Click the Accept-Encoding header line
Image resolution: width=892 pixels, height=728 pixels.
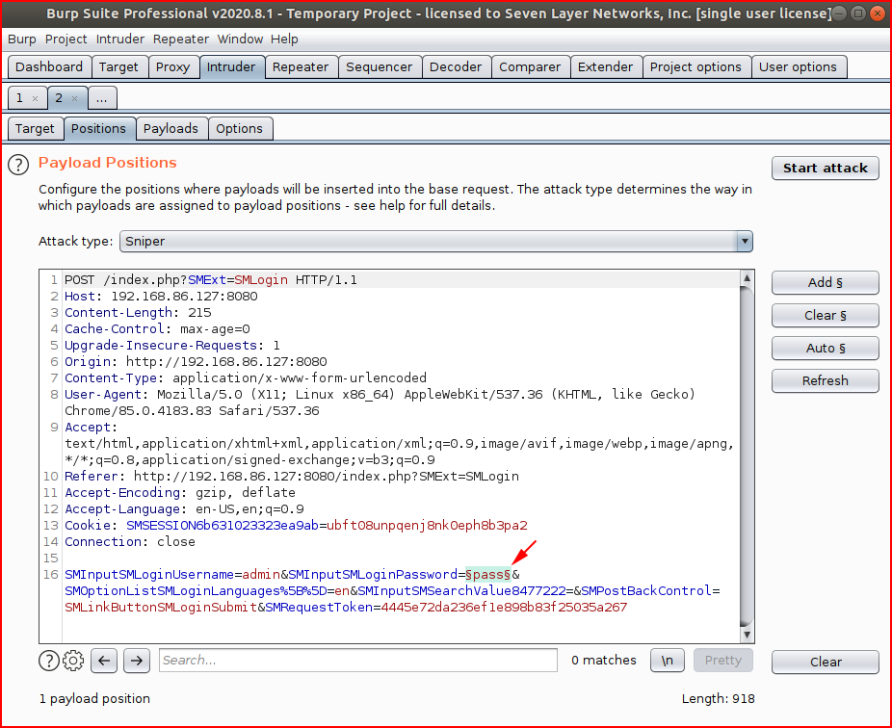tap(180, 492)
